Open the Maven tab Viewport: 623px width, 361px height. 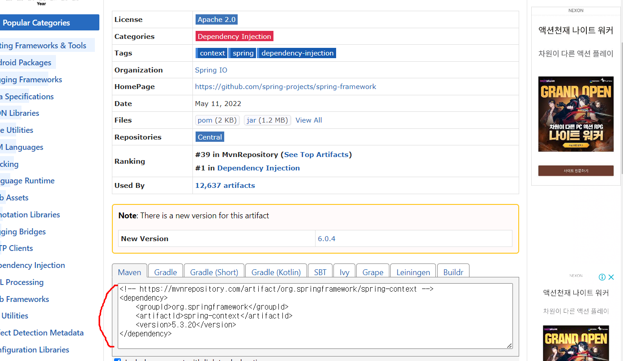pyautogui.click(x=129, y=272)
